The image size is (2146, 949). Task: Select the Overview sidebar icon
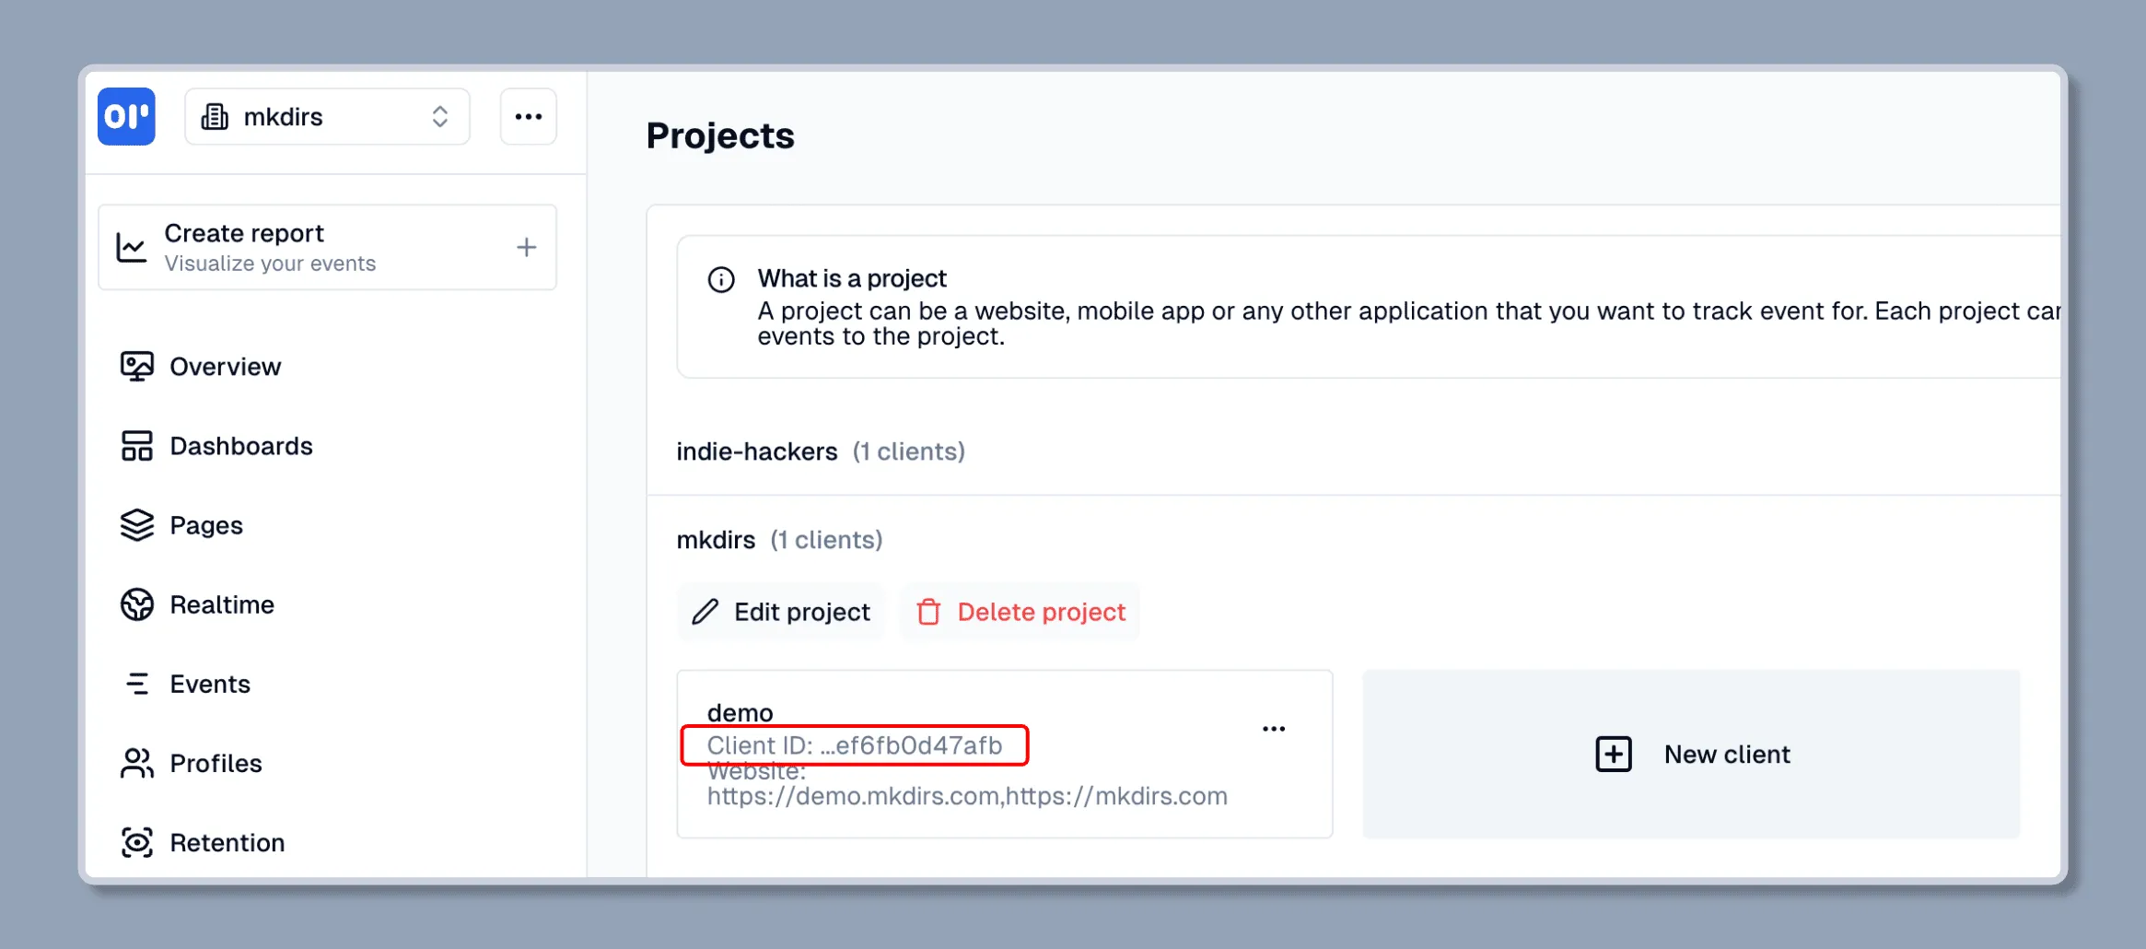136,366
